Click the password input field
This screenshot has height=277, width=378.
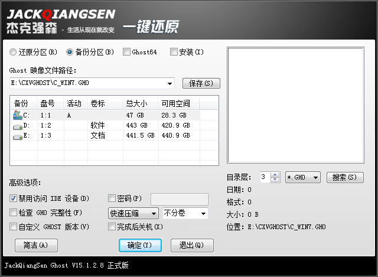coord(180,199)
